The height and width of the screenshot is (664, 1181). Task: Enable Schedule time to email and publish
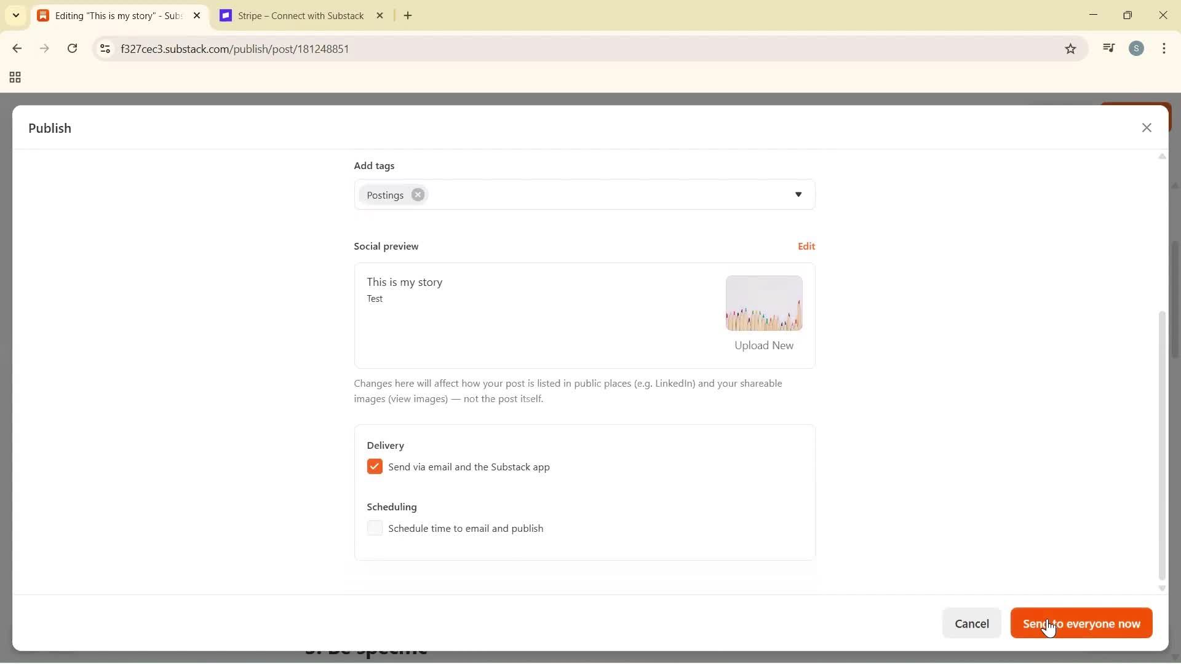(x=375, y=528)
